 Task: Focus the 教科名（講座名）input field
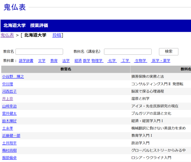[x=127, y=52]
